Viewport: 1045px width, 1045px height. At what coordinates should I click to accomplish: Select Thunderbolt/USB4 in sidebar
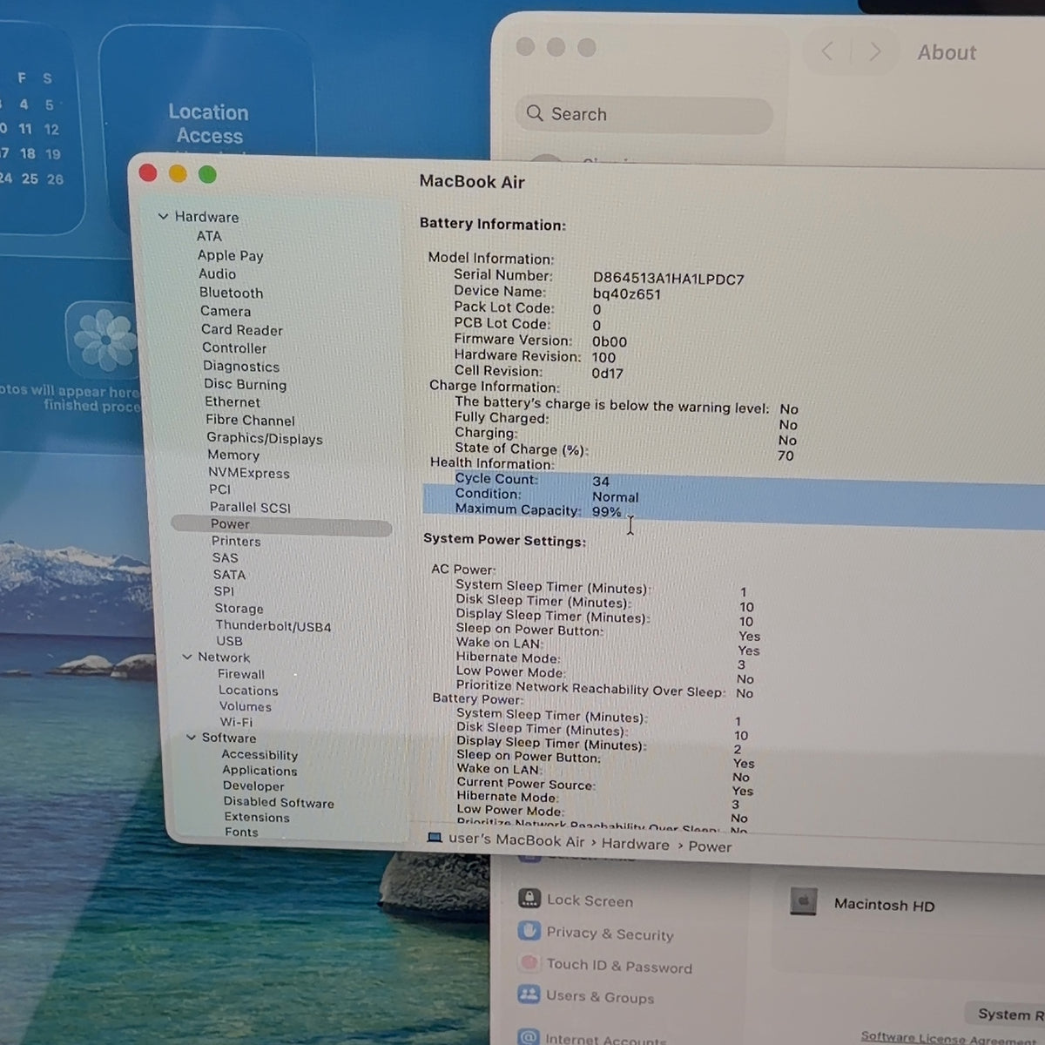click(273, 626)
